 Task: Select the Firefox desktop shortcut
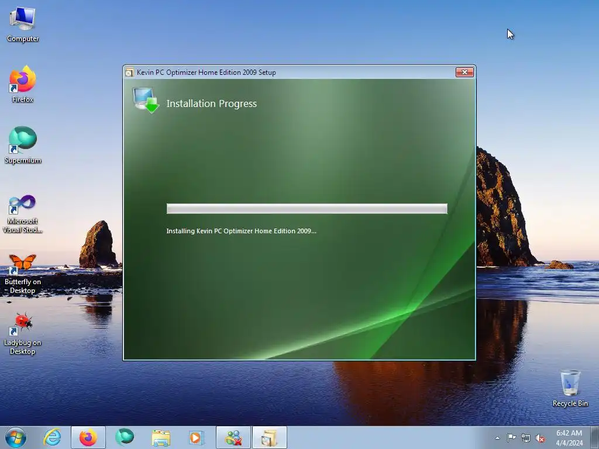[x=23, y=84]
